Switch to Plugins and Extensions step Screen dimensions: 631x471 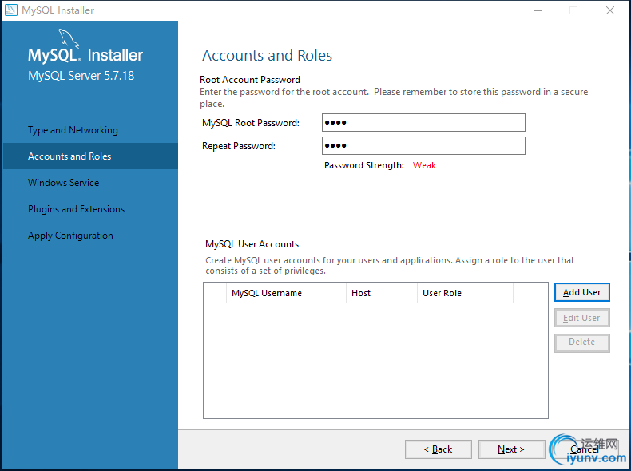coord(76,209)
